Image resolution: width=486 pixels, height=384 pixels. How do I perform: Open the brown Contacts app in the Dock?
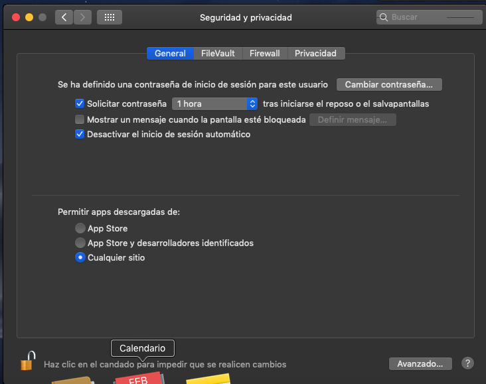(74, 379)
